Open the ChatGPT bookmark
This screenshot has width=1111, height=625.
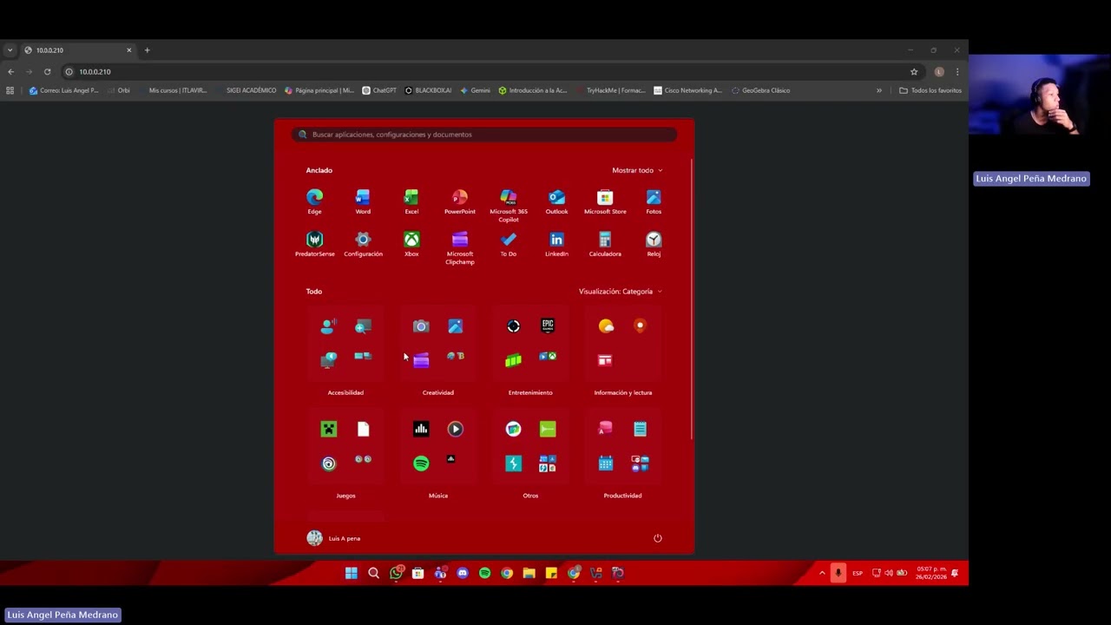(x=379, y=90)
